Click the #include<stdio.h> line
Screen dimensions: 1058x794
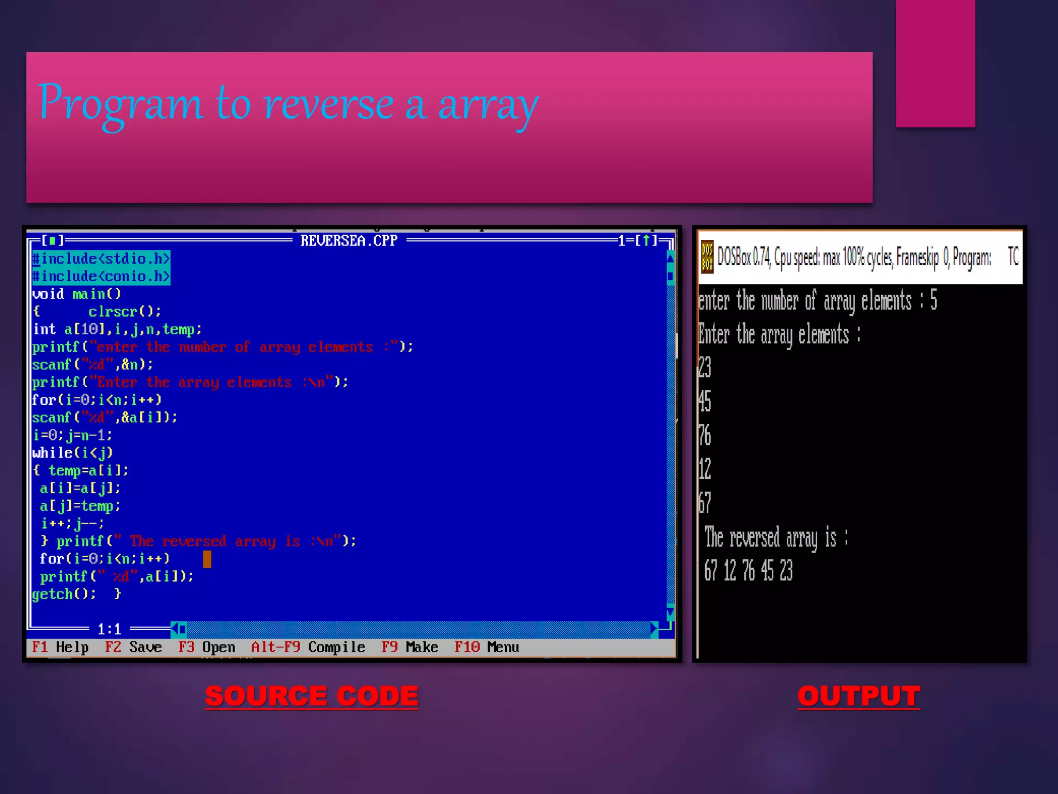pos(101,258)
